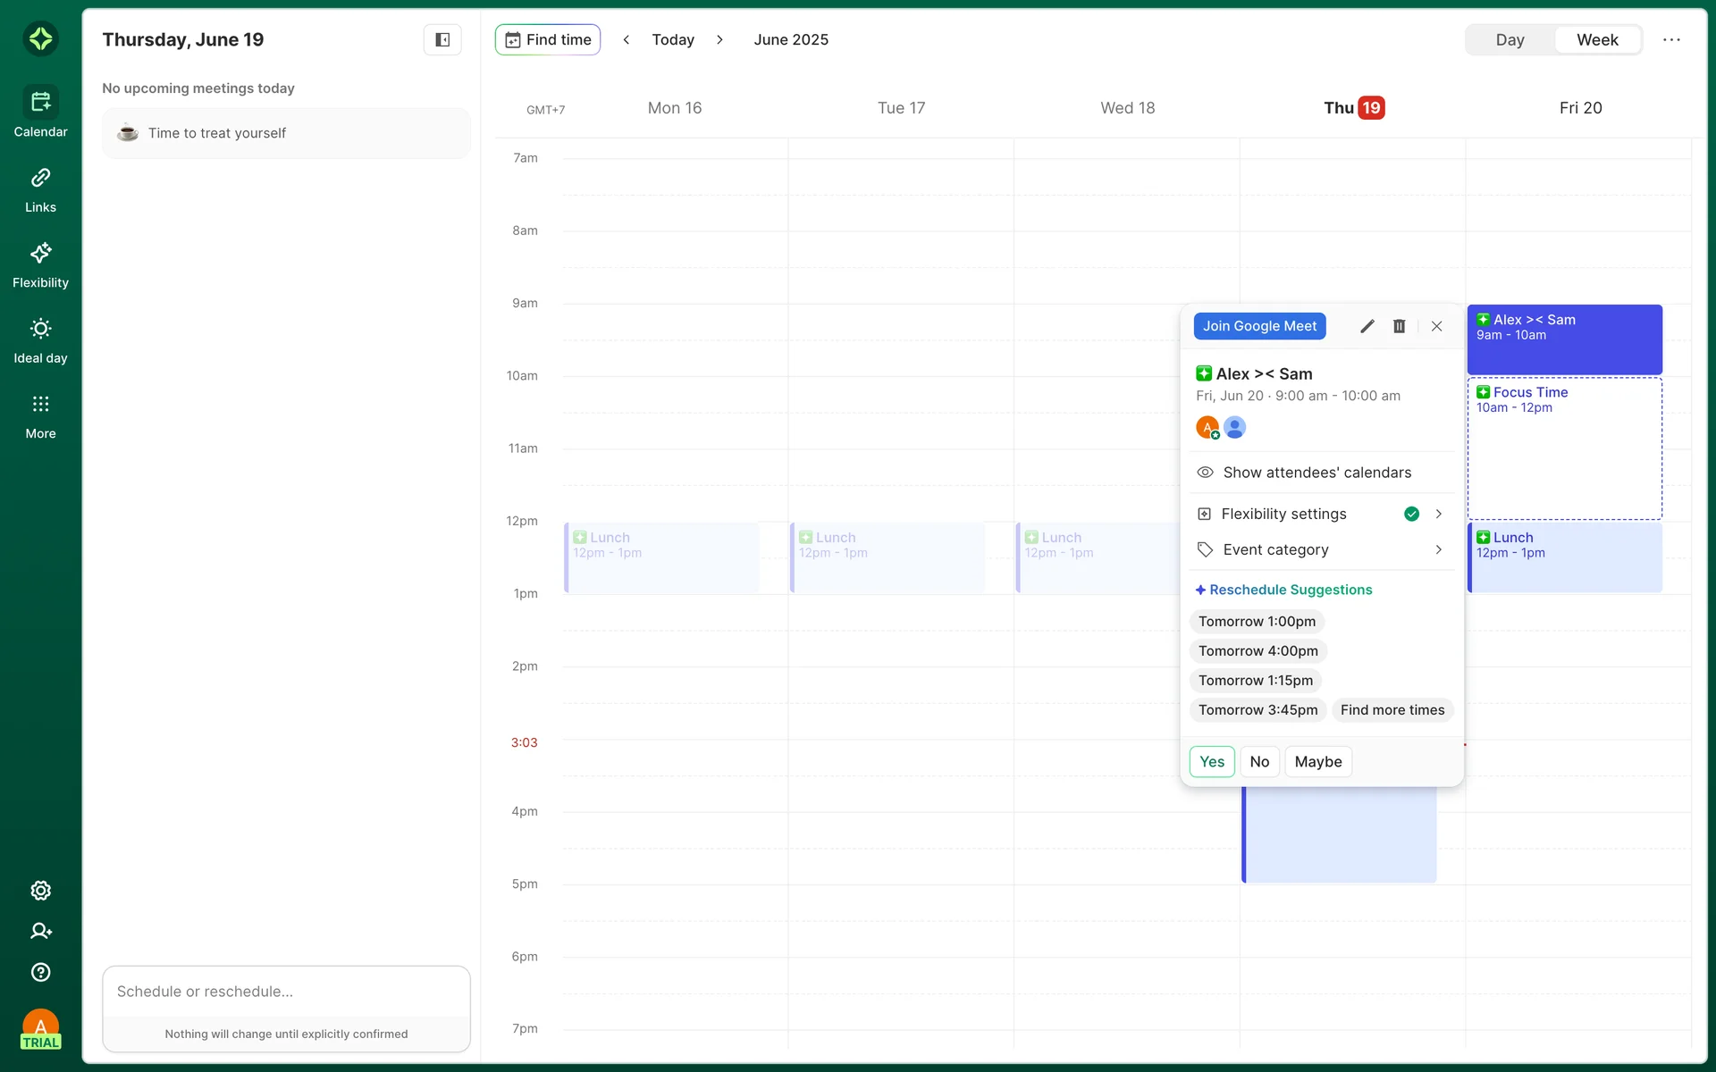Open the three-dot more options menu
This screenshot has height=1072, width=1716.
coord(1671,39)
